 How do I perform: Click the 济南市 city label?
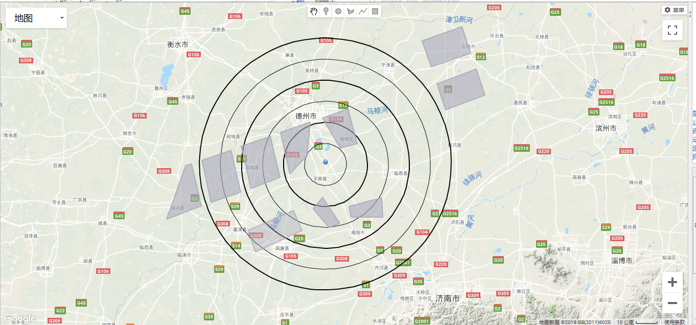point(448,298)
